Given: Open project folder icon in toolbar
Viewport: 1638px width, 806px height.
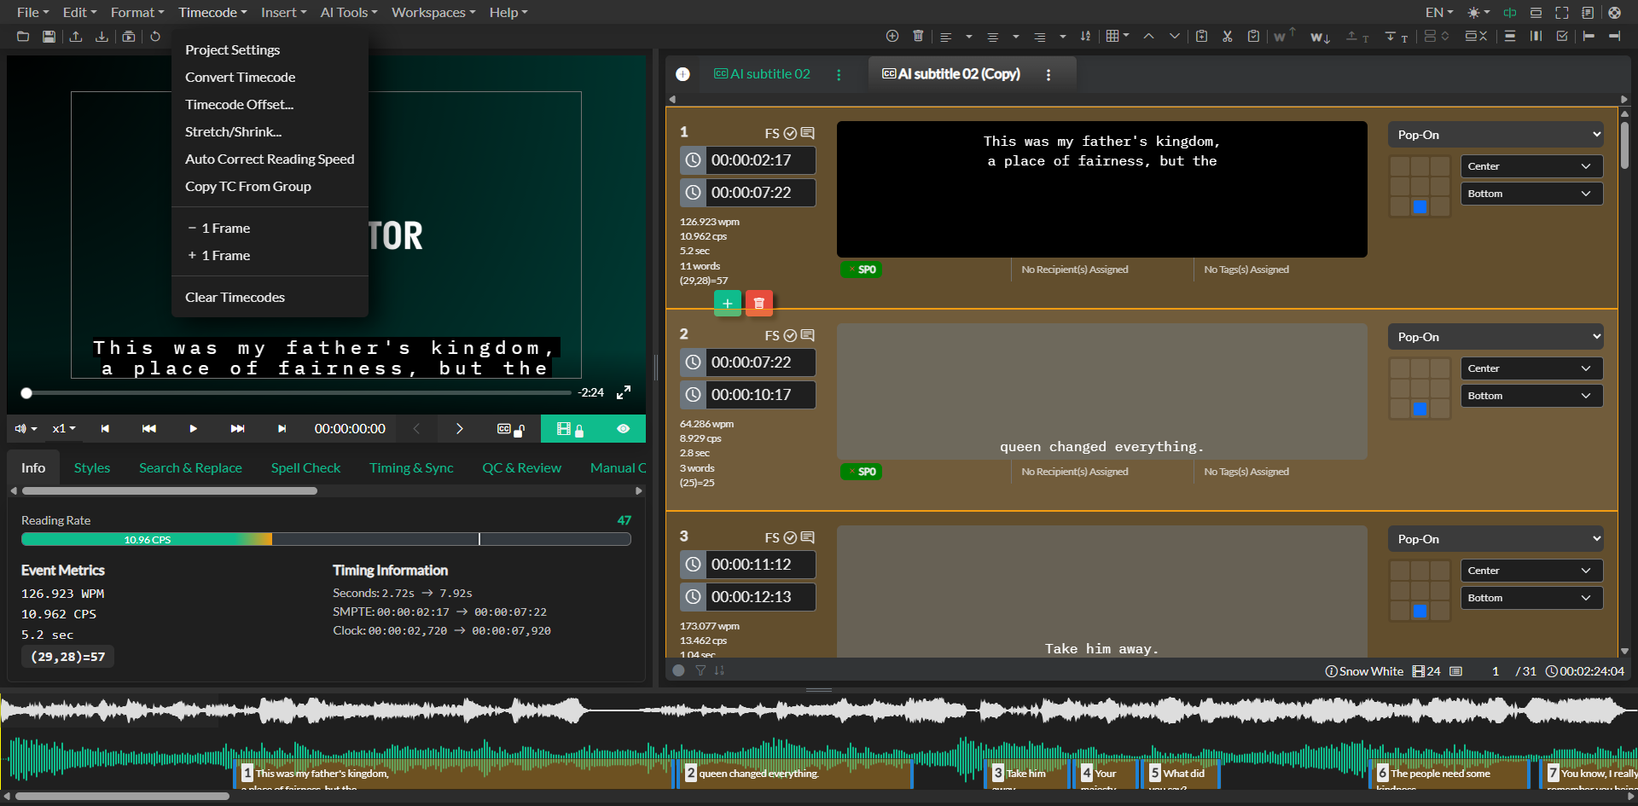Looking at the screenshot, I should tap(23, 37).
